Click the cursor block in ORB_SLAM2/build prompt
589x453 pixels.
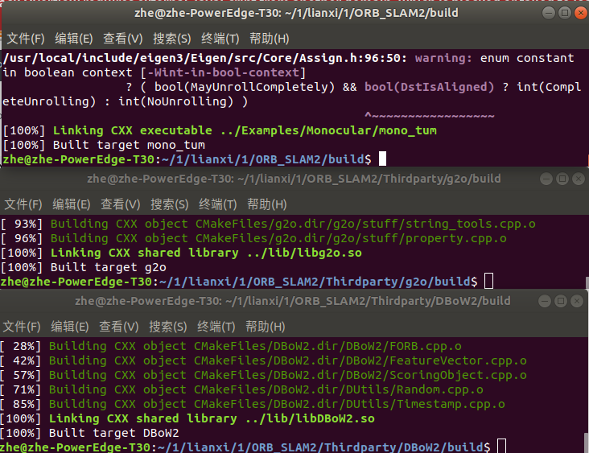382,159
